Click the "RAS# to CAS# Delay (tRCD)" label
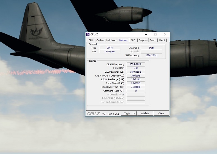217x154 pixels. (109, 76)
